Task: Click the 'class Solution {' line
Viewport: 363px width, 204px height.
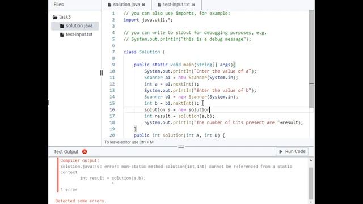Action: pos(144,52)
